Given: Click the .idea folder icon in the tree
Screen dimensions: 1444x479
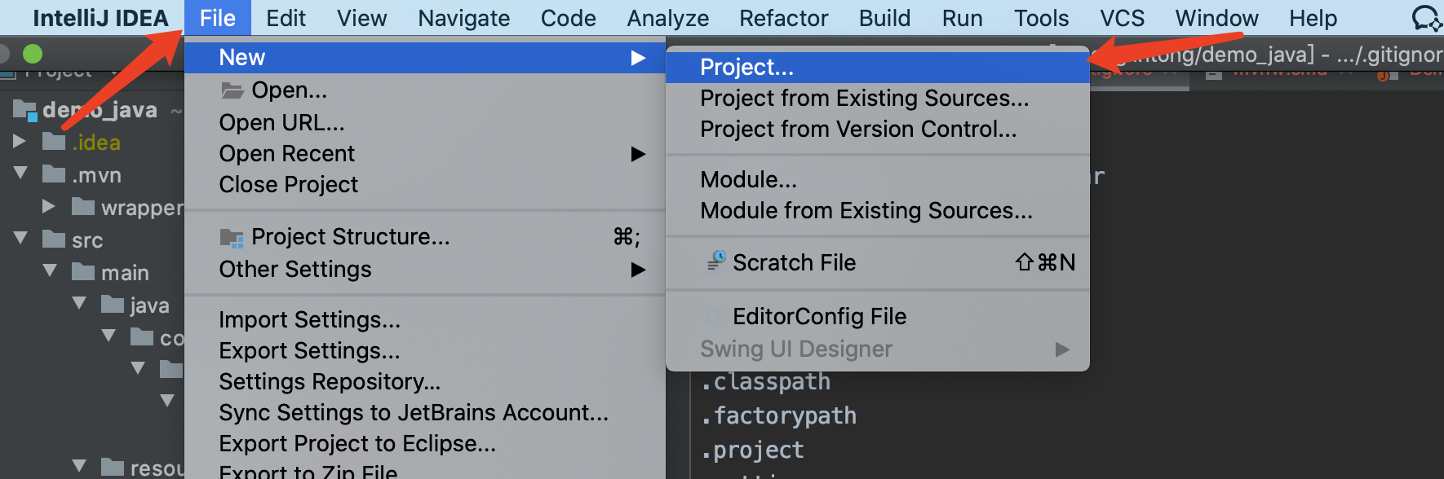Looking at the screenshot, I should click(54, 143).
